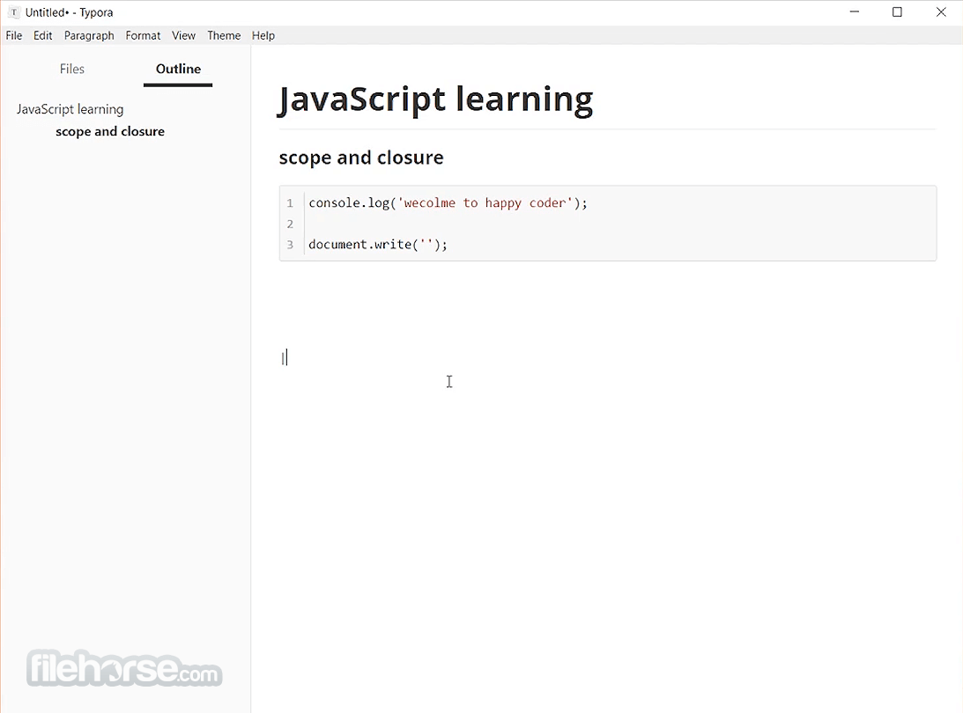Place cursor in console.log code line
Viewport: 963px width, 713px height.
coord(448,203)
